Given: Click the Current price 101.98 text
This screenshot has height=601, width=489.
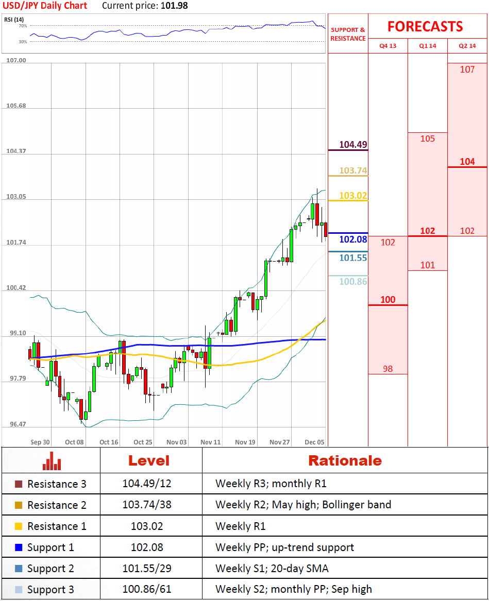Looking at the screenshot, I should 145,6.
